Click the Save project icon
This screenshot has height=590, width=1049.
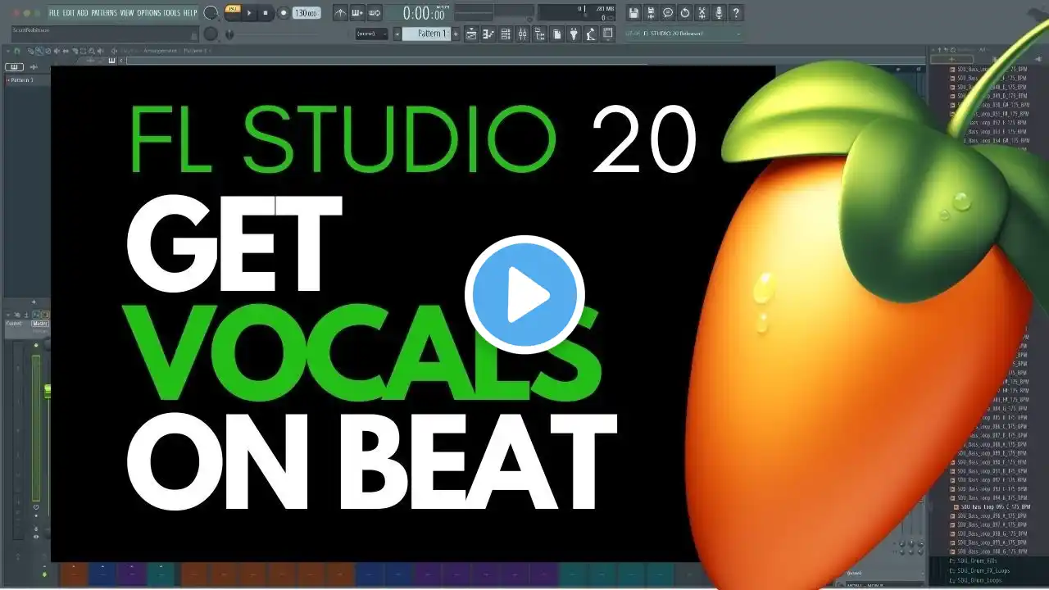pos(633,13)
